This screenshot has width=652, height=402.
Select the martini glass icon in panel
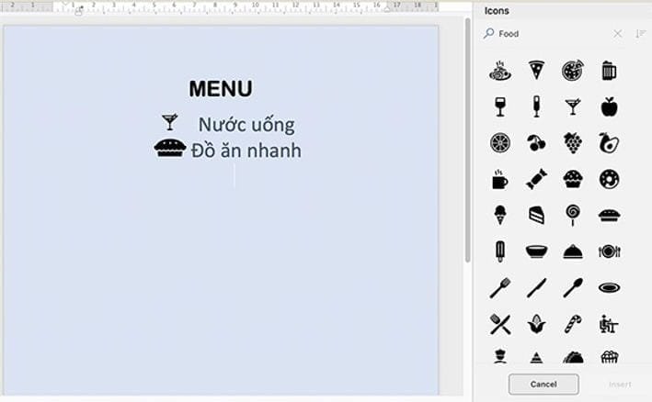coord(573,107)
